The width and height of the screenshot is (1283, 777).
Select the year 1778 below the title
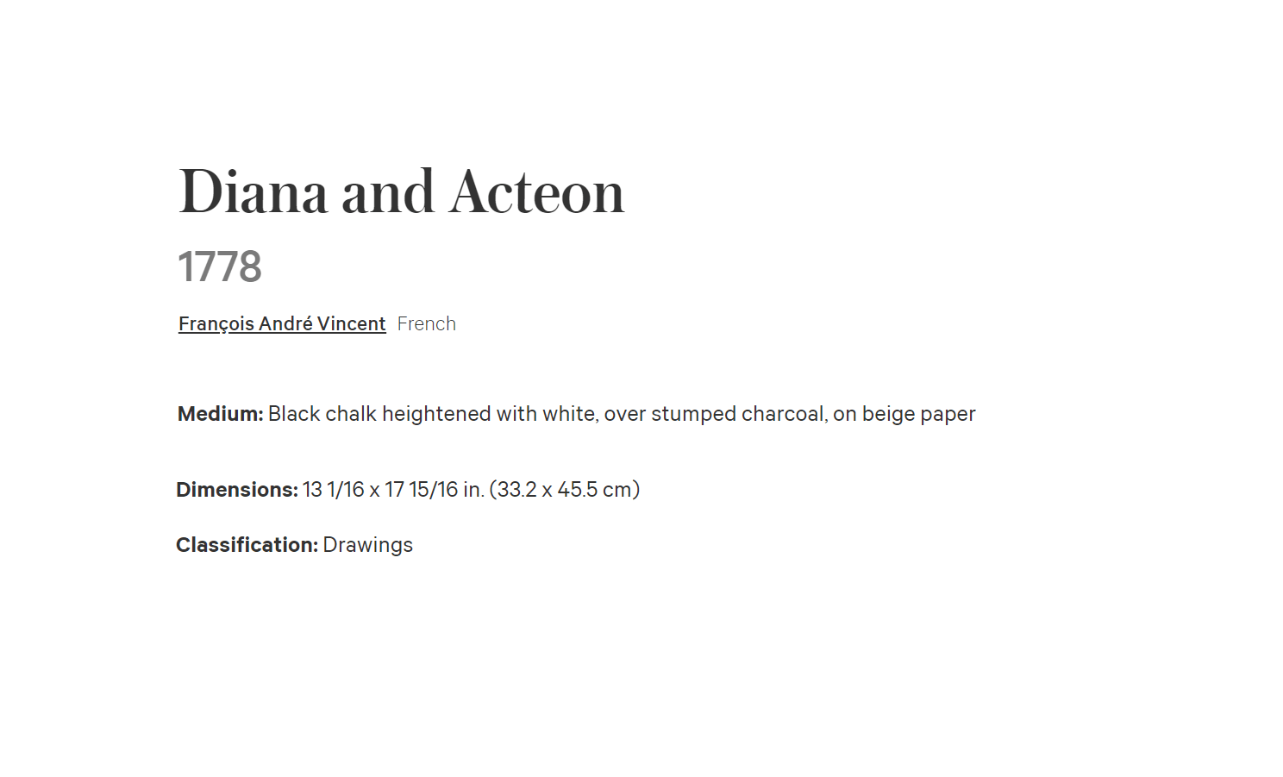click(x=220, y=266)
